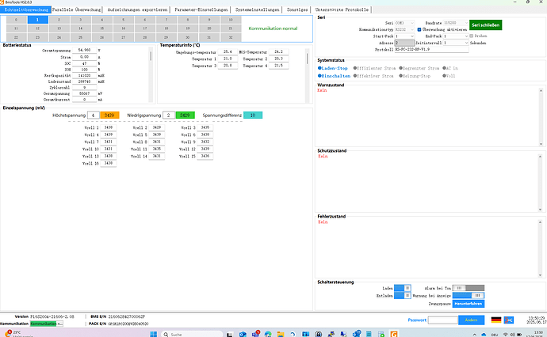The width and height of the screenshot is (547, 337).
Task: Click the Vcell 16 value field
Action: 108,163
